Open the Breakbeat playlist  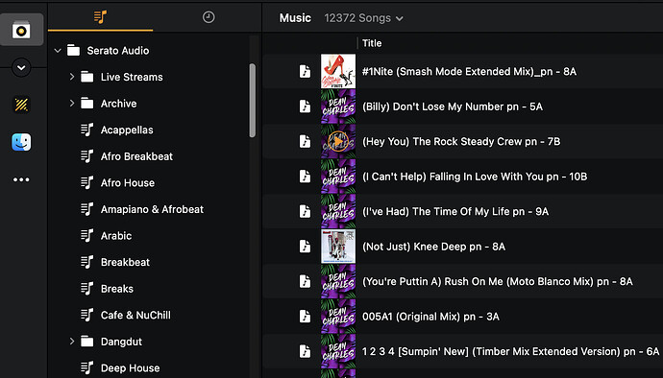click(125, 262)
